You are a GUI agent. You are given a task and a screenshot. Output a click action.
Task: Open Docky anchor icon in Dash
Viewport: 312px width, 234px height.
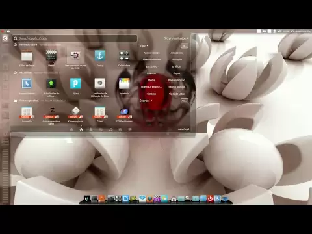click(x=100, y=55)
